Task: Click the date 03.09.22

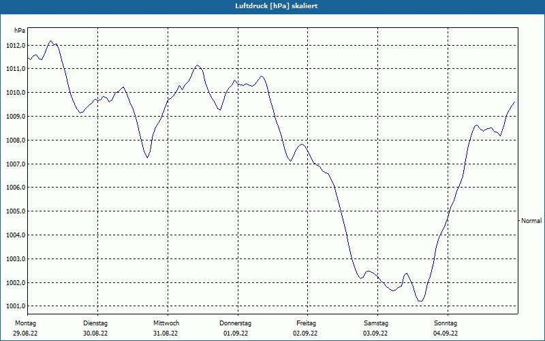Action: (375, 333)
